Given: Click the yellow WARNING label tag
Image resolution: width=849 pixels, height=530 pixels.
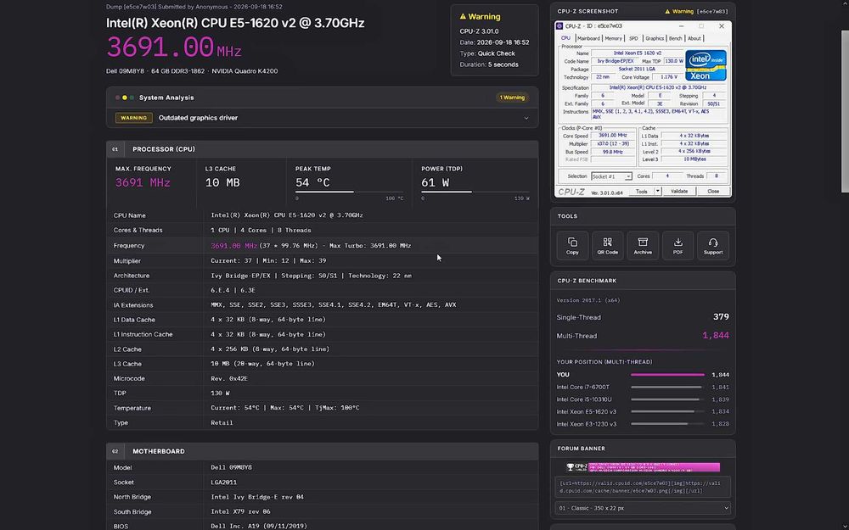Looking at the screenshot, I should point(134,118).
